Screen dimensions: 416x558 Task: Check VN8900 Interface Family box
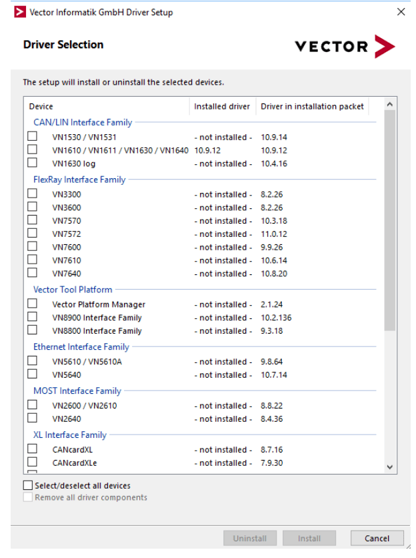(x=32, y=317)
